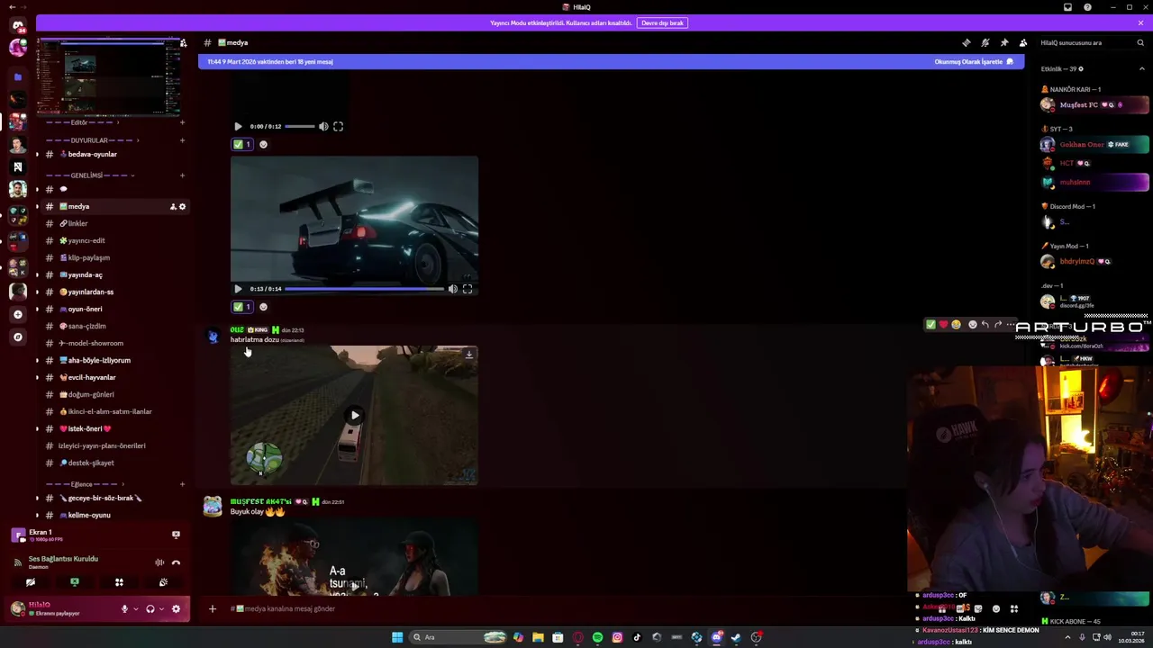Click 'Okunmuş Olarak İşaretle' link
This screenshot has width=1153, height=648.
click(x=974, y=62)
